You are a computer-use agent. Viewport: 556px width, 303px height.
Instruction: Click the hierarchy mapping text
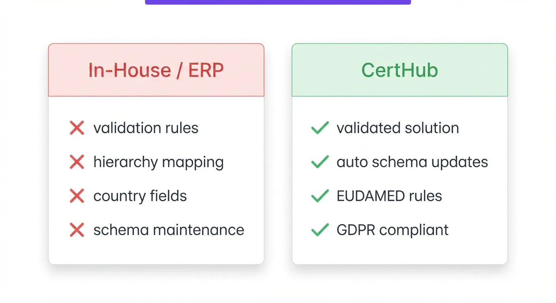click(x=158, y=162)
